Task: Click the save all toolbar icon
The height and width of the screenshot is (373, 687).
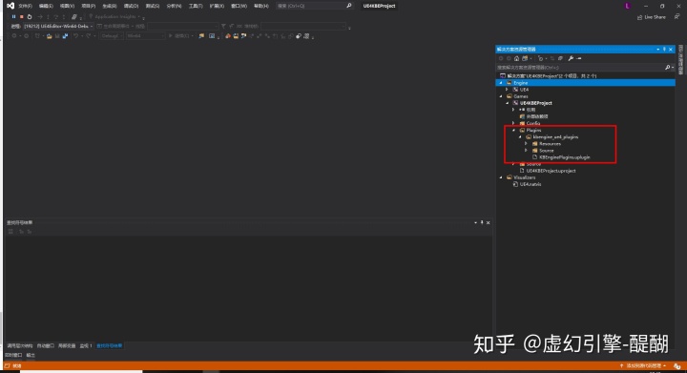Action: (65, 36)
